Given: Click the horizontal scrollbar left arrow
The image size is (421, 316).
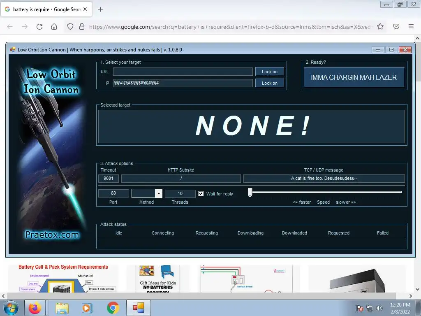Looking at the screenshot, I should click(3, 296).
